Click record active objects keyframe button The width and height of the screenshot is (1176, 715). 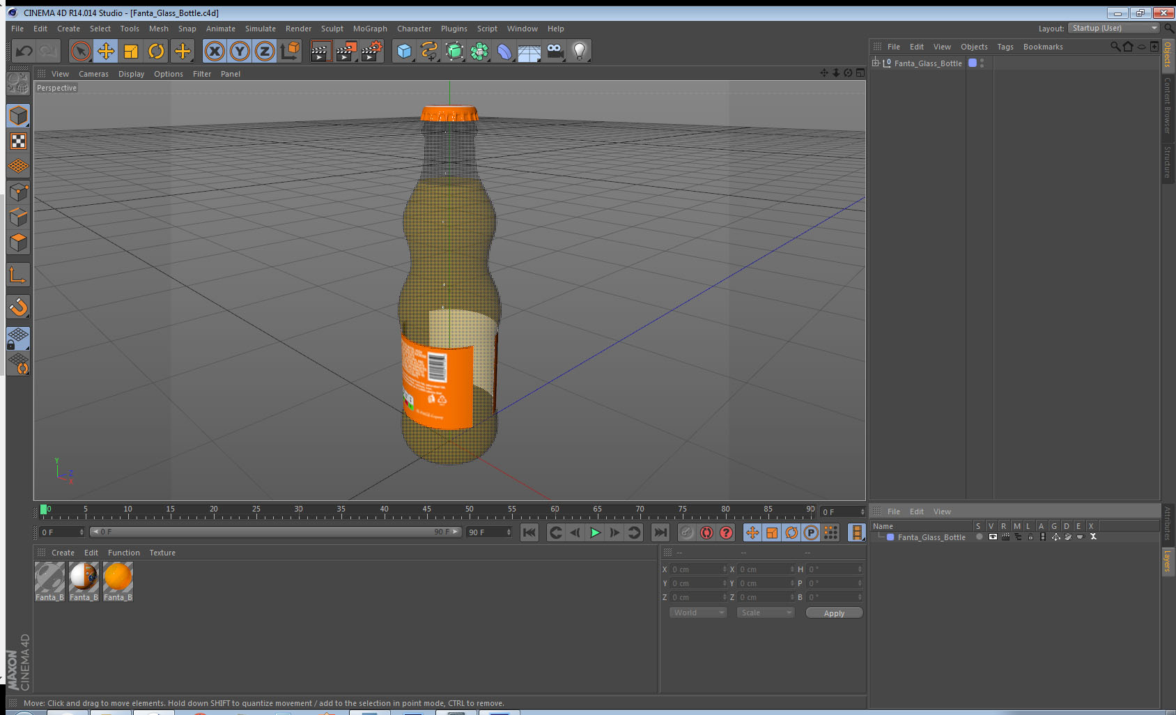(x=687, y=532)
